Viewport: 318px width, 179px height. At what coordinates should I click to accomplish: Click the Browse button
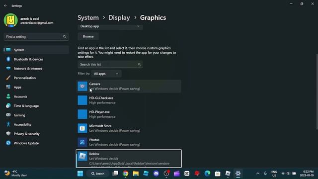coord(88,36)
